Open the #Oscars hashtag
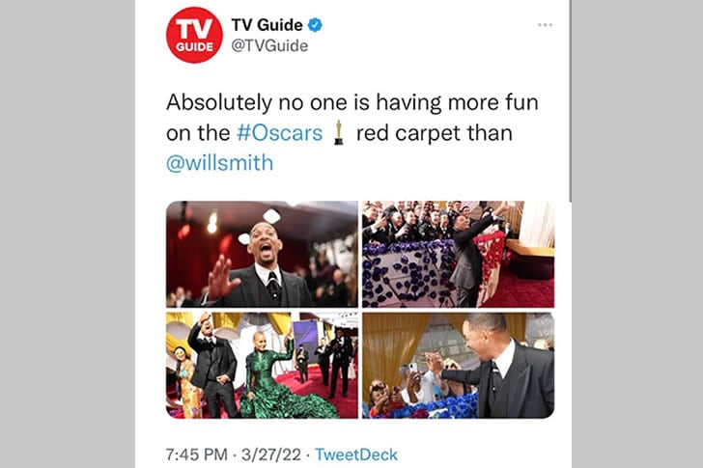This screenshot has height=468, width=703. [x=280, y=133]
